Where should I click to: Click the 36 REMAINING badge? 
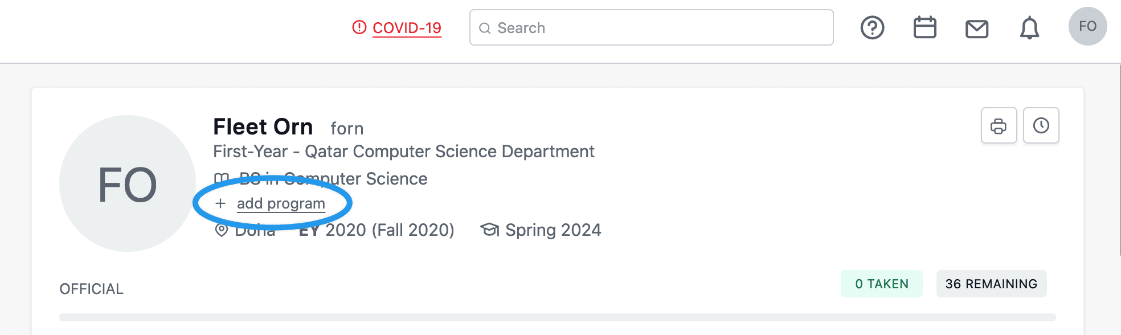click(x=991, y=284)
